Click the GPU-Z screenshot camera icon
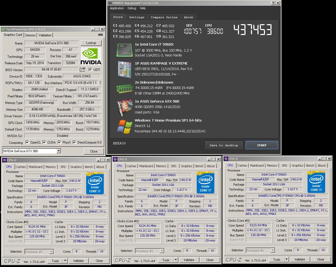Viewport: 336px width, 267px height. click(101, 35)
